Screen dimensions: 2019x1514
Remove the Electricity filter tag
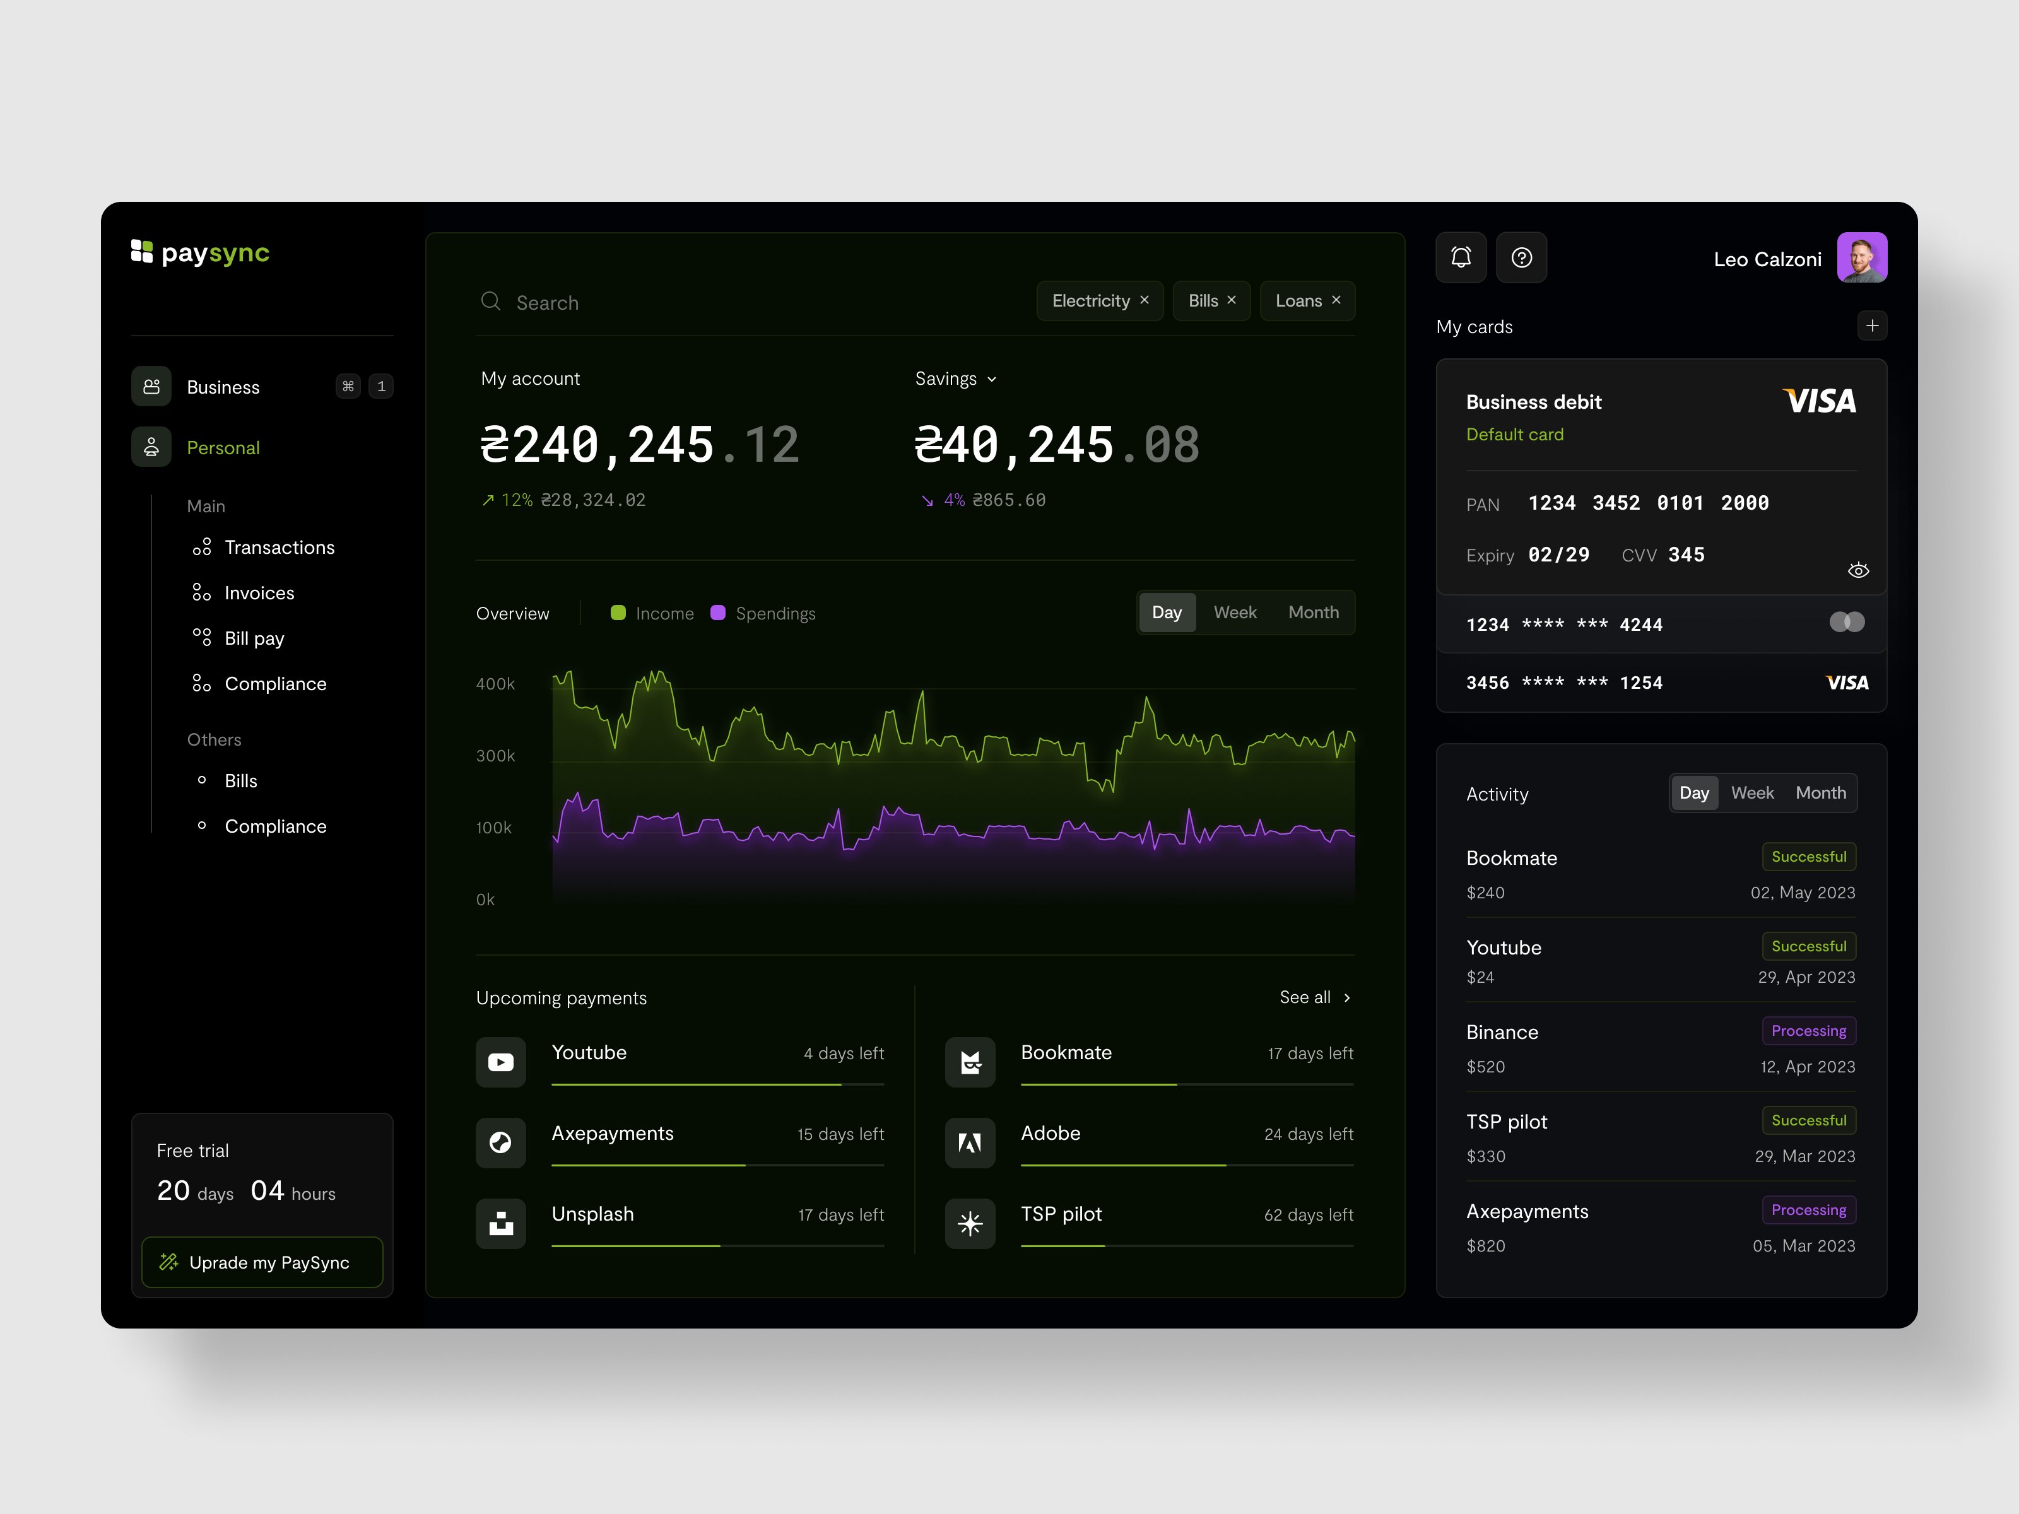[x=1144, y=300]
